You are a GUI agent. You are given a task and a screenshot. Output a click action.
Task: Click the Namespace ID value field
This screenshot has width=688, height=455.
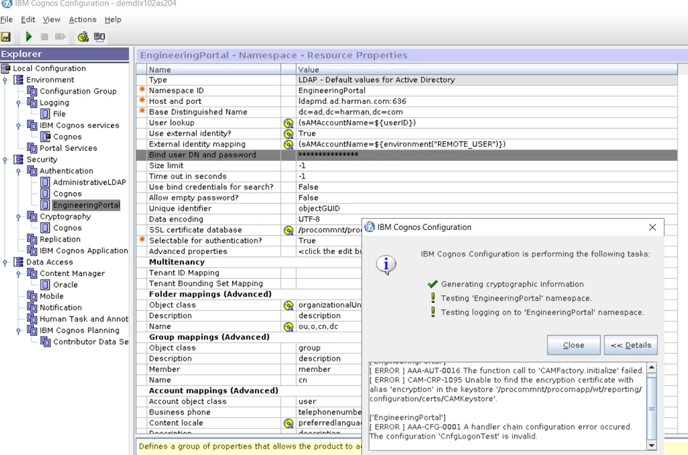click(486, 90)
